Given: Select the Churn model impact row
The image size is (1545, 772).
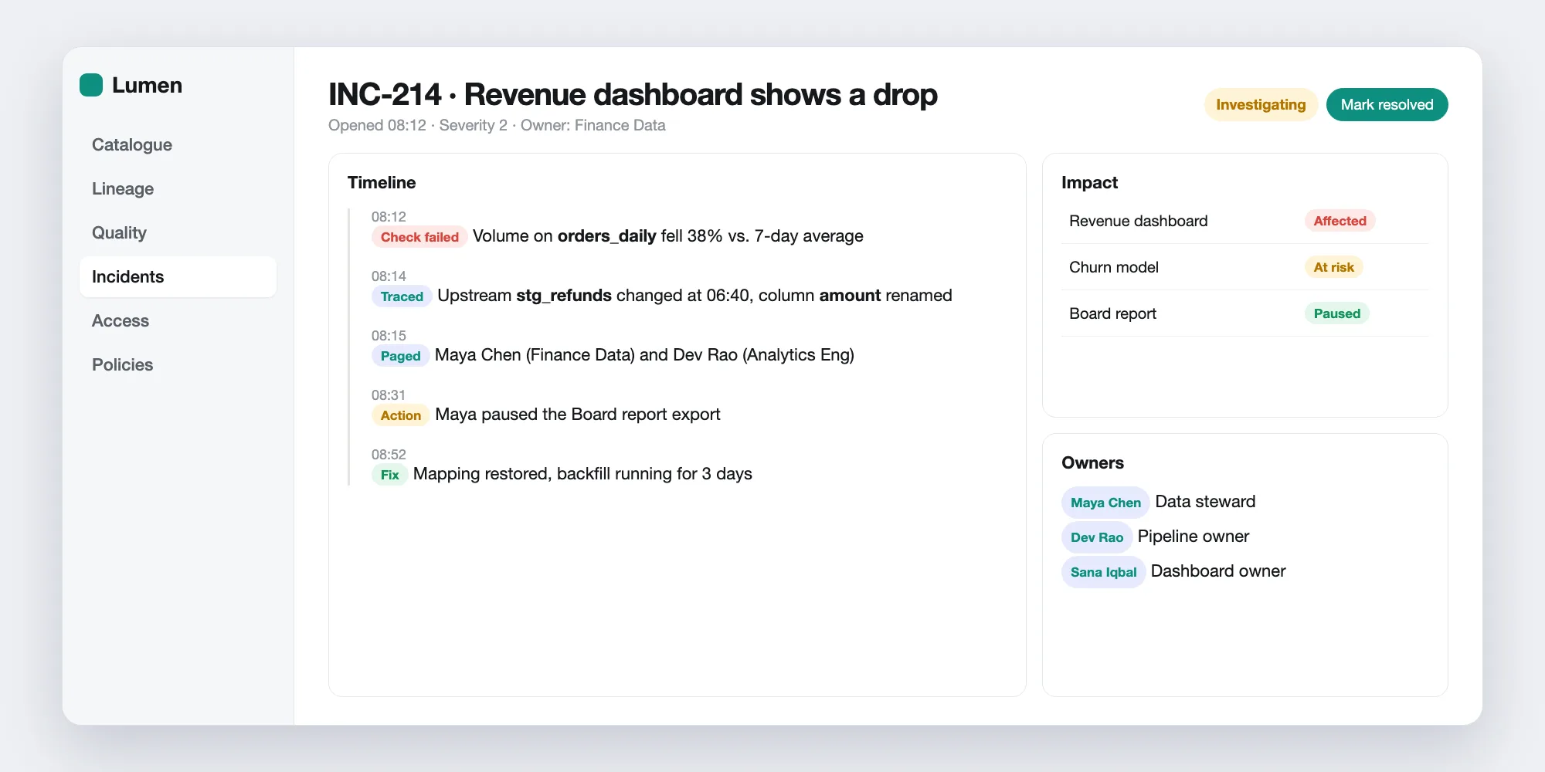Looking at the screenshot, I should coord(1244,267).
